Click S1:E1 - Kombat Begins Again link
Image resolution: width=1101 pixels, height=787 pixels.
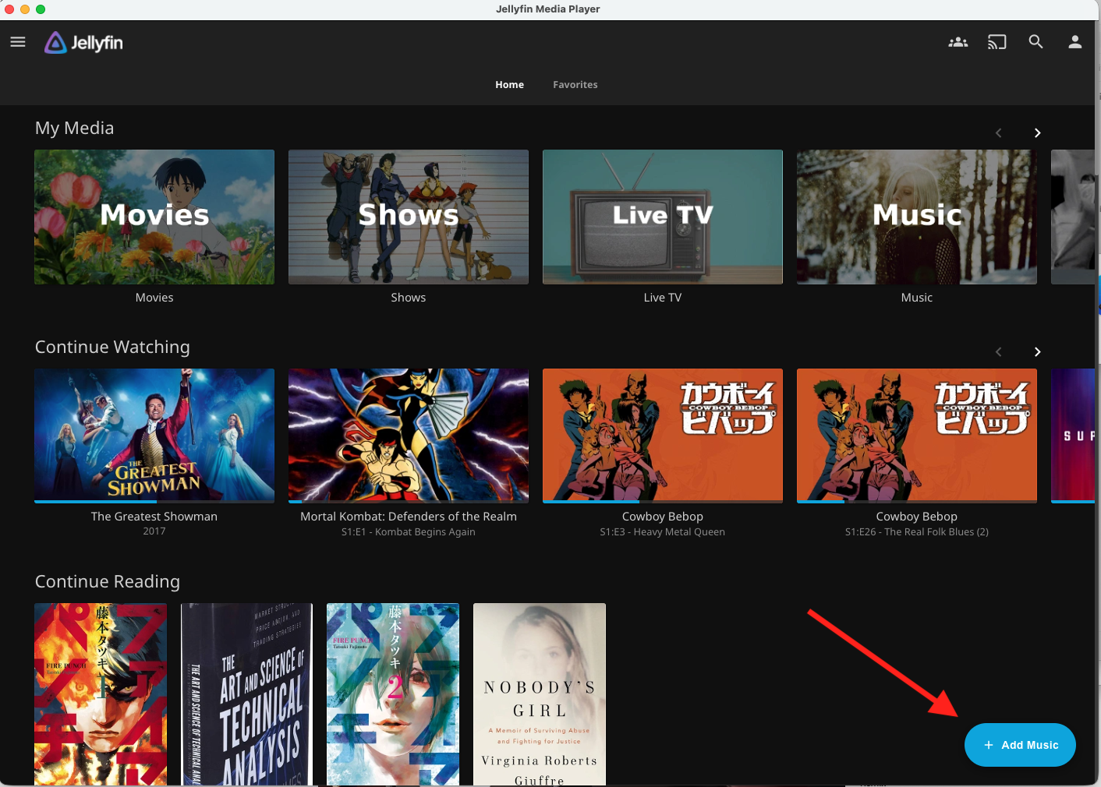(x=409, y=532)
